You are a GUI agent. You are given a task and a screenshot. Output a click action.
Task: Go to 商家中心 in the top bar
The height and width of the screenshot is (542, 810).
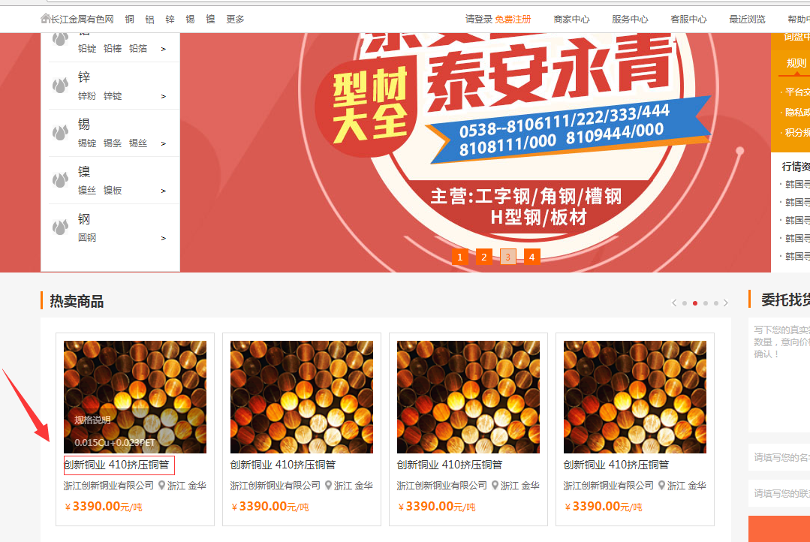571,19
